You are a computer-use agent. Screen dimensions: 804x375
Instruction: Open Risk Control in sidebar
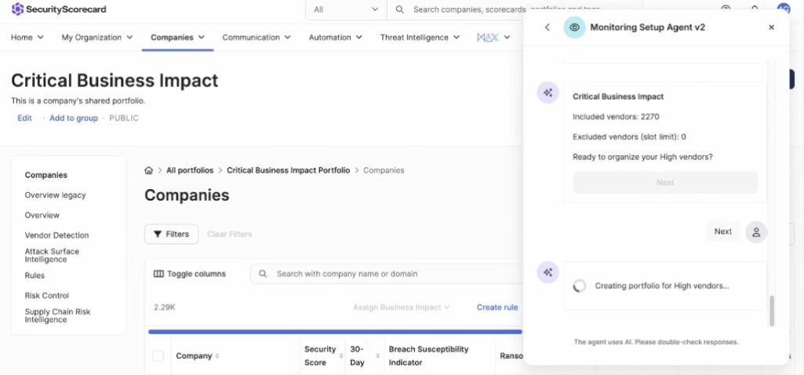[x=46, y=296]
